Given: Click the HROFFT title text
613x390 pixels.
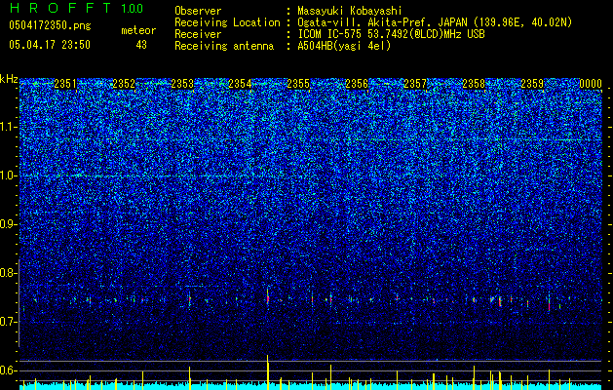Looking at the screenshot, I should coord(60,8).
